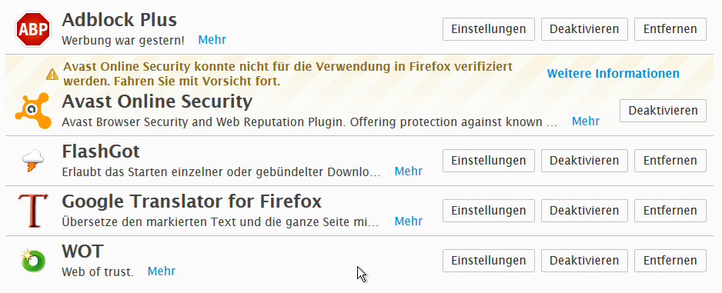Screen dimensions: 722x293
Task: Click the orange Avast Online Security icon
Action: [32, 111]
